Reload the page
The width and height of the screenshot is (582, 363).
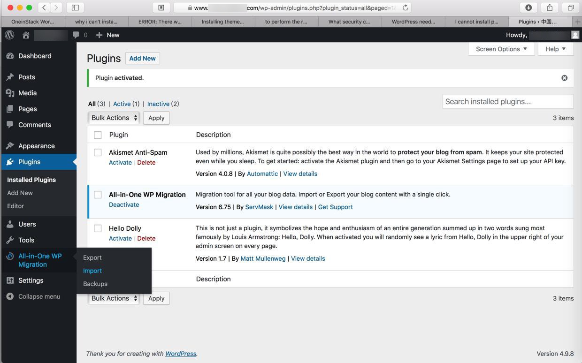[406, 8]
